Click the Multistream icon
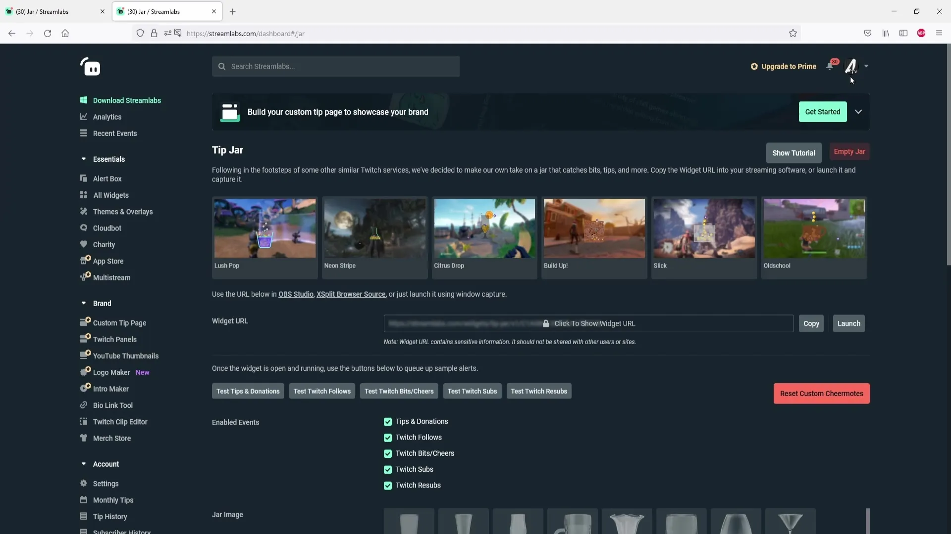Viewport: 951px width, 534px height. (85, 276)
